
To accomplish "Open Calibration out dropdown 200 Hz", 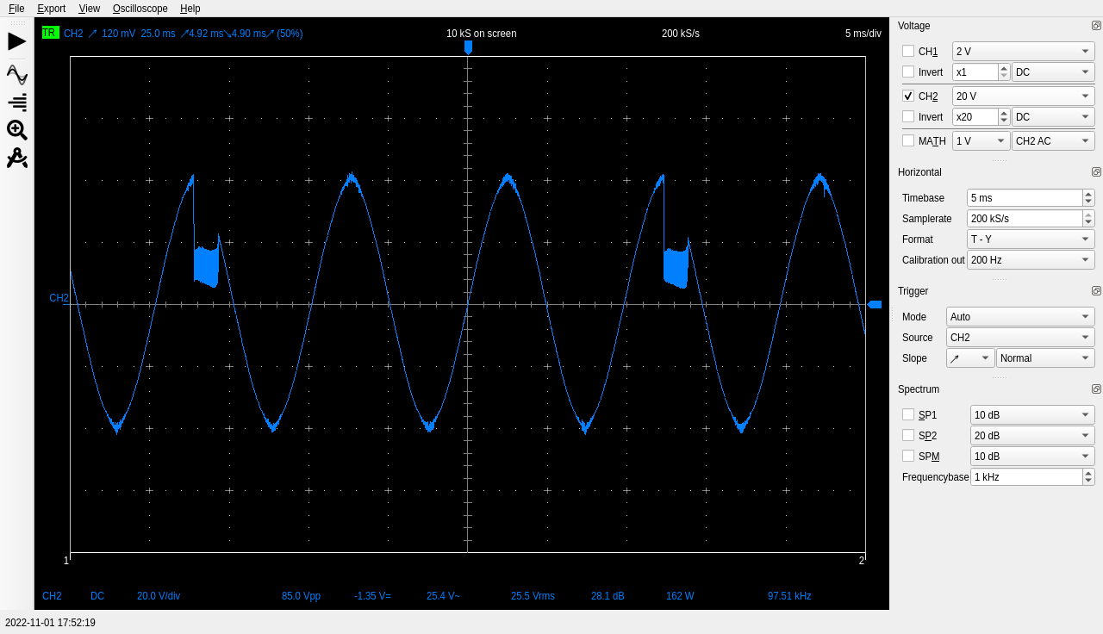I will (1031, 260).
